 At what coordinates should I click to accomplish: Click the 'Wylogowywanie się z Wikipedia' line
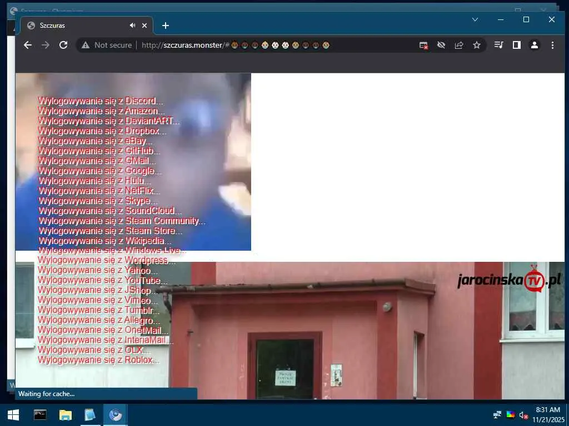[x=104, y=241]
